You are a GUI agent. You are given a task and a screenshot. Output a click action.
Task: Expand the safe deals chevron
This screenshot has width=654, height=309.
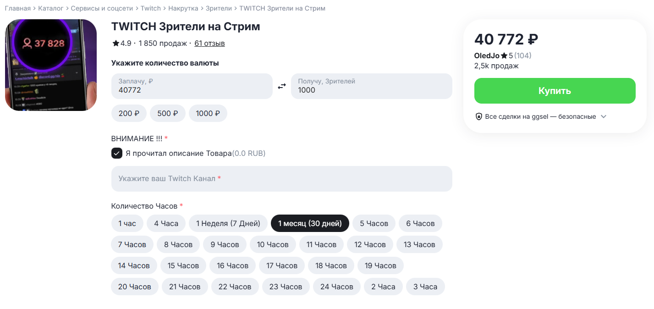pos(604,116)
